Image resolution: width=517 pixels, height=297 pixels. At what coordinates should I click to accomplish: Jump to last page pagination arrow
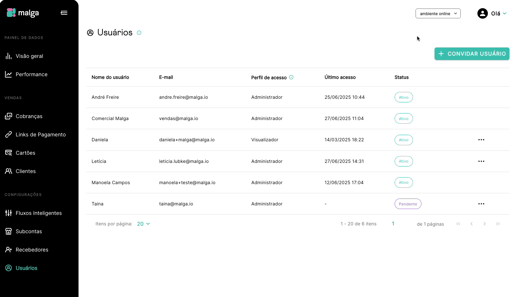click(498, 224)
